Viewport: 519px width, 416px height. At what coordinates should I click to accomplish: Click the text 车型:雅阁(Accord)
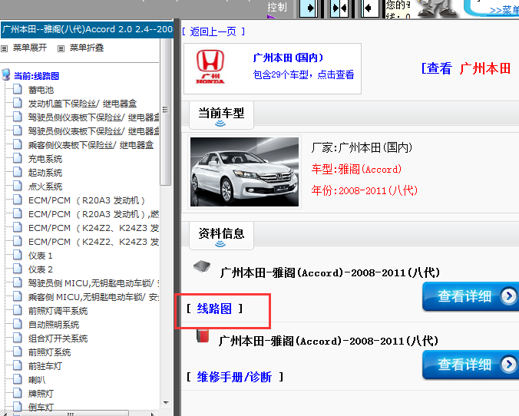tap(356, 169)
